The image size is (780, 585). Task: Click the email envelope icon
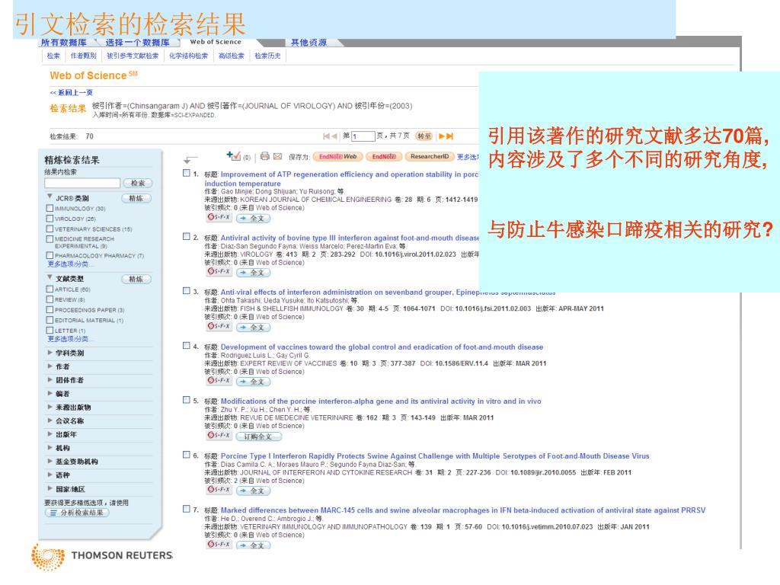[277, 156]
